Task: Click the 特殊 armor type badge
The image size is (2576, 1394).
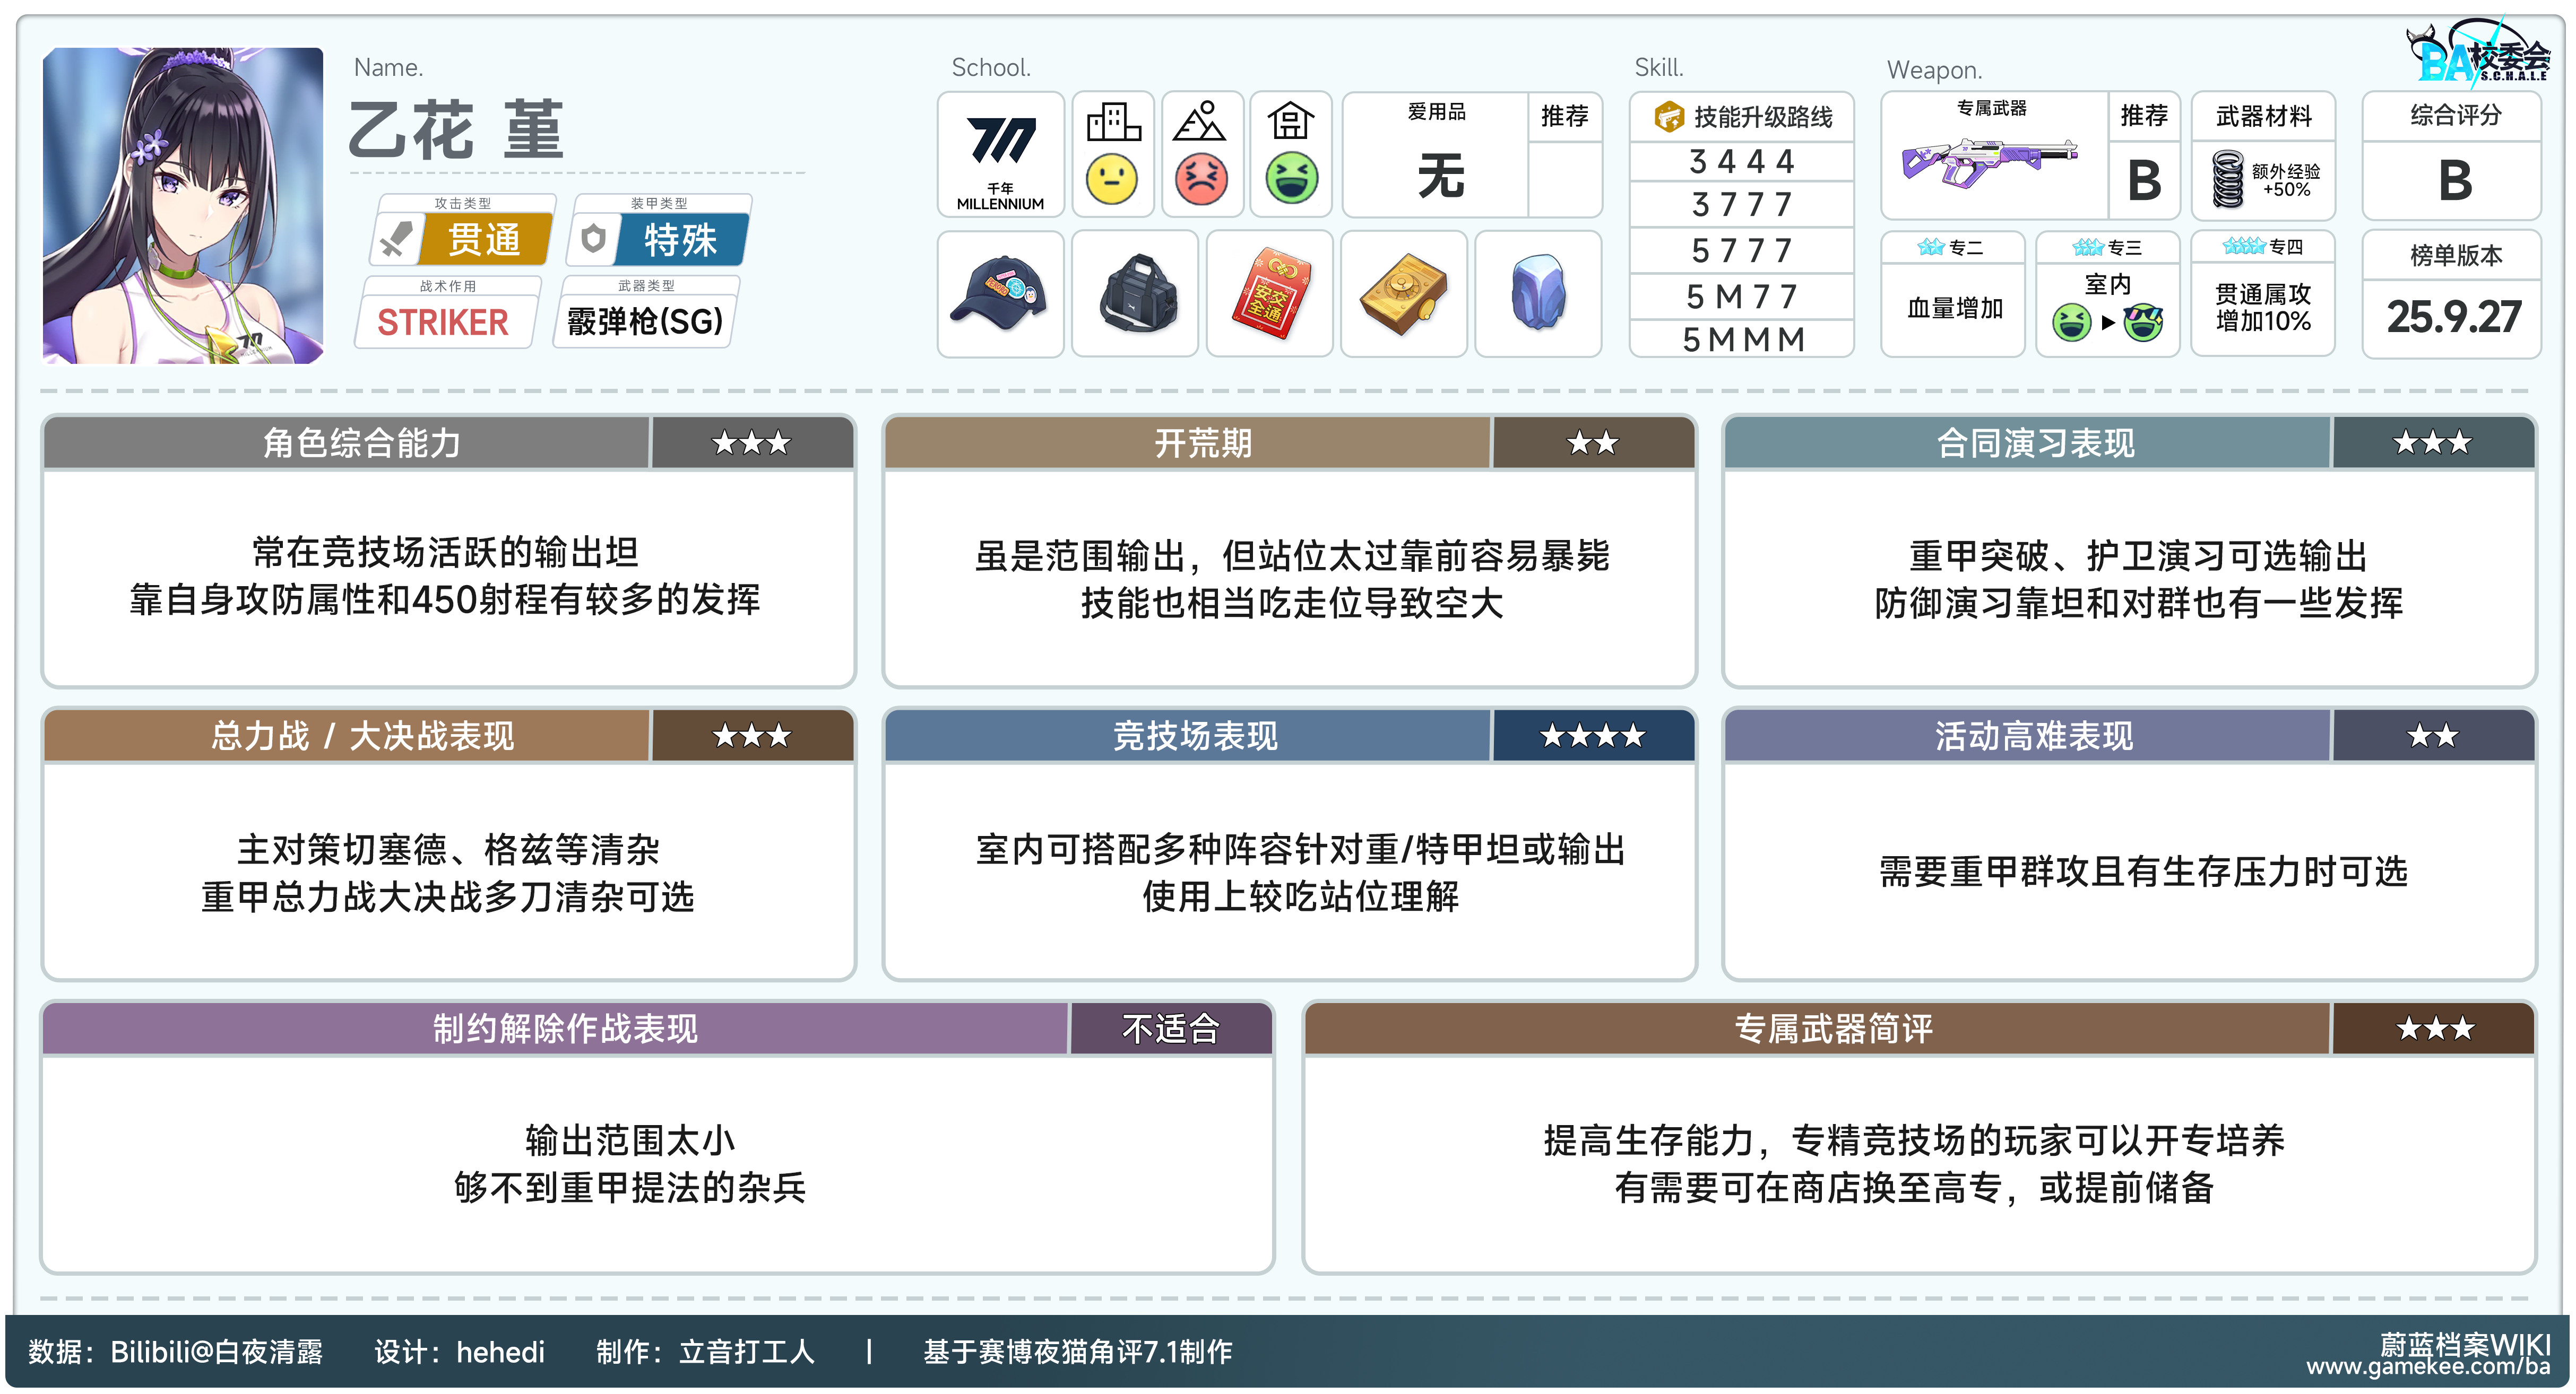Action: coord(680,240)
